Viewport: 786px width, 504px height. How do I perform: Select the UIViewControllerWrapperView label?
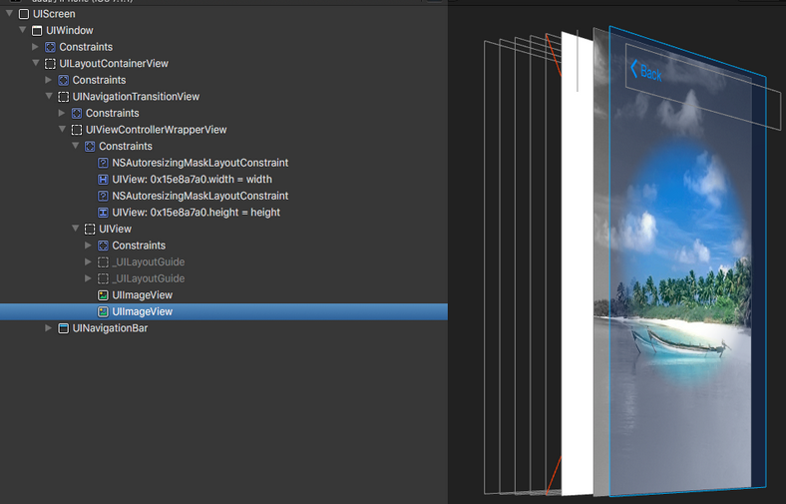156,130
